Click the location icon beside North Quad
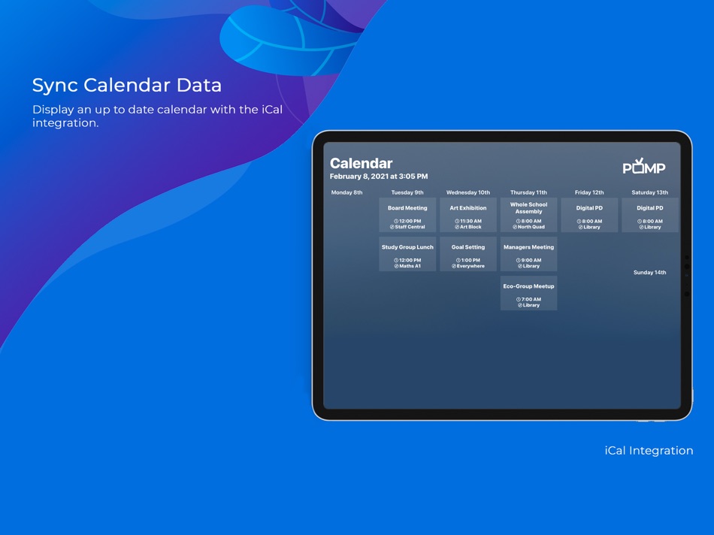Viewport: 714px width, 535px height. click(515, 227)
